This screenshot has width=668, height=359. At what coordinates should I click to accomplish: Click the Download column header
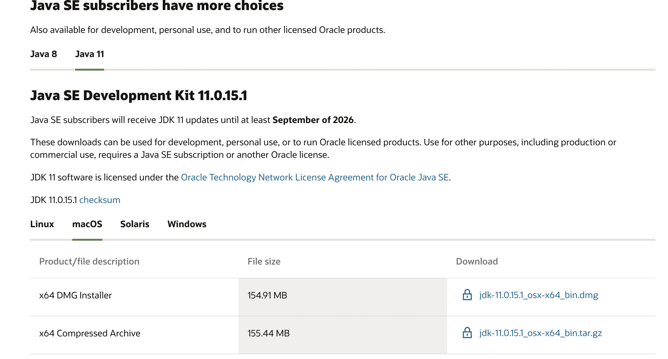click(477, 261)
